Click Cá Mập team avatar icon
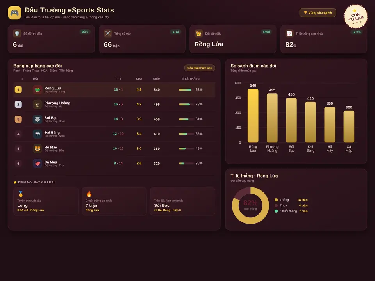This screenshot has height=281, width=375. 37,164
